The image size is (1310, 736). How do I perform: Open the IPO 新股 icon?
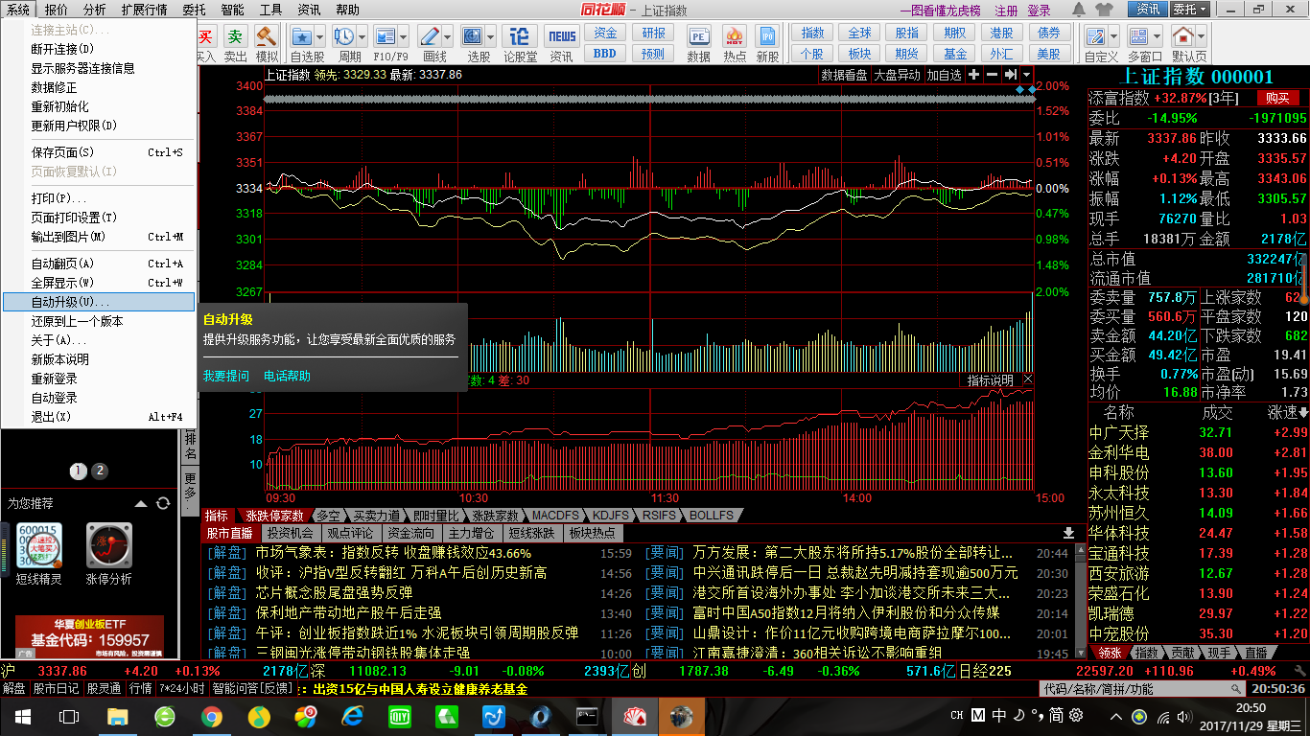point(767,37)
